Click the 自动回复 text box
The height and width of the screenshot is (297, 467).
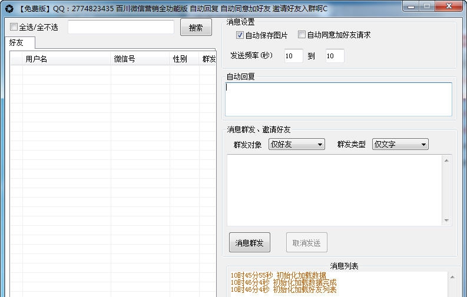[339, 99]
